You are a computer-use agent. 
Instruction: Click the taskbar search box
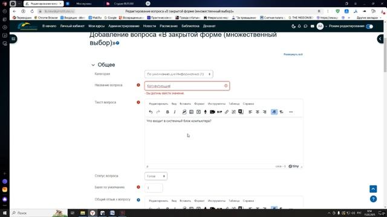pyautogui.click(x=39, y=213)
